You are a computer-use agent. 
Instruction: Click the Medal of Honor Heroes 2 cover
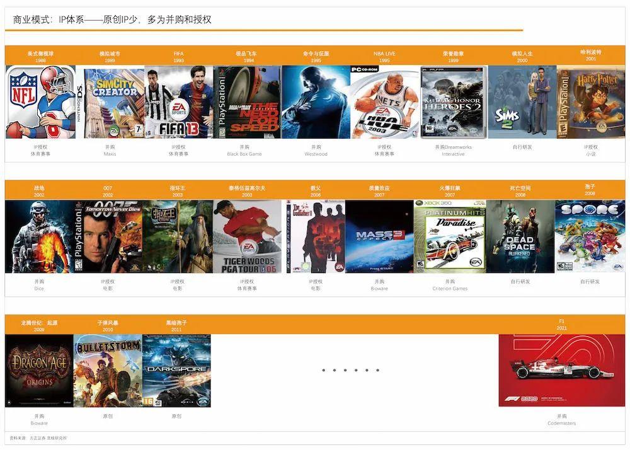454,102
